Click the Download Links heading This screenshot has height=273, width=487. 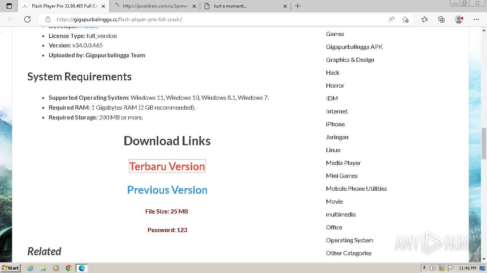tap(167, 141)
